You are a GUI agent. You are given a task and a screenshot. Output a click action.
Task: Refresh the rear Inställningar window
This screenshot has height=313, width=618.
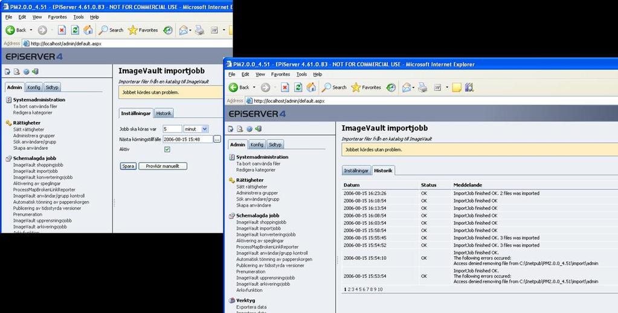[75, 30]
